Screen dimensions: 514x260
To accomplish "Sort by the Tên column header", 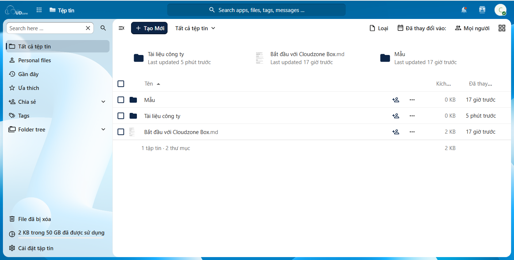I will pyautogui.click(x=152, y=84).
